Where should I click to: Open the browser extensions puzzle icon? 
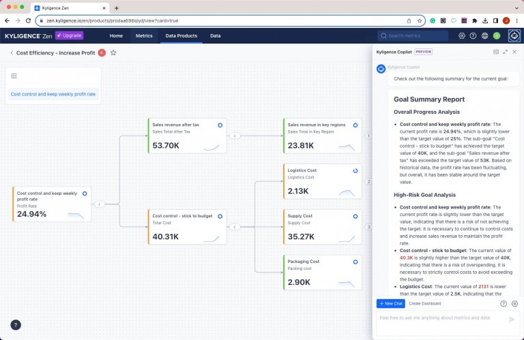pyautogui.click(x=475, y=20)
